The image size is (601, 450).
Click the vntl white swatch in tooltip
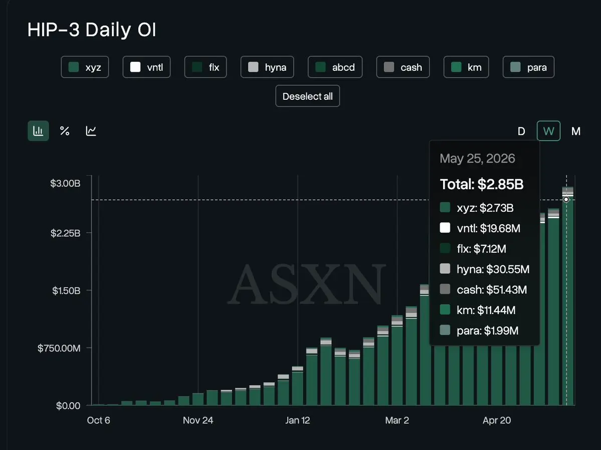click(445, 228)
